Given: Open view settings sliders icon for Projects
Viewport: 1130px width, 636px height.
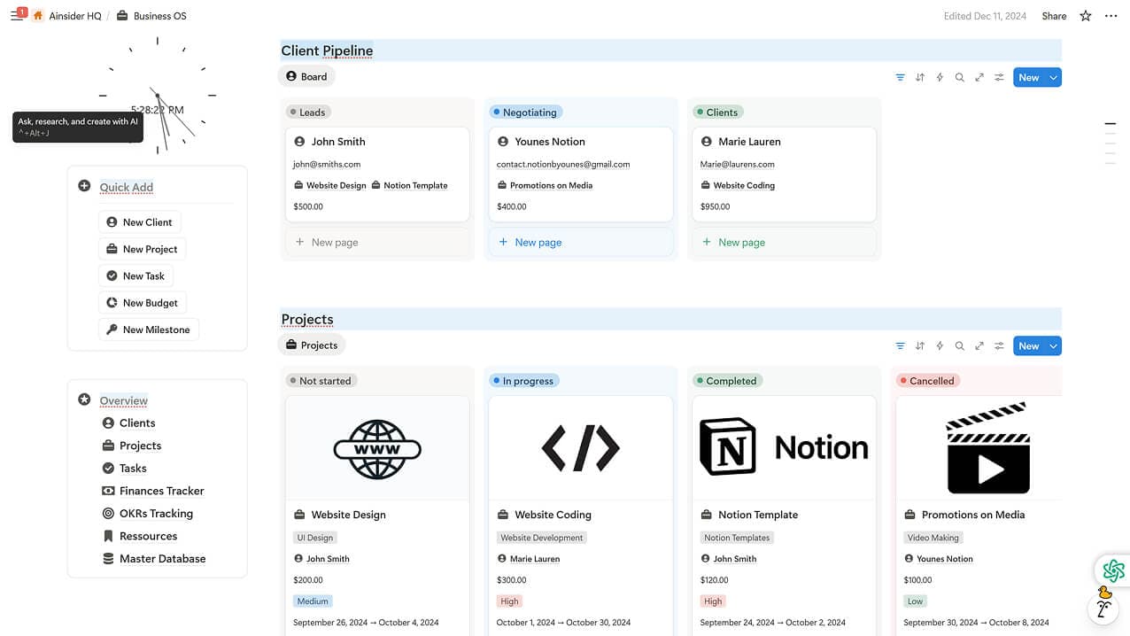Looking at the screenshot, I should point(998,345).
